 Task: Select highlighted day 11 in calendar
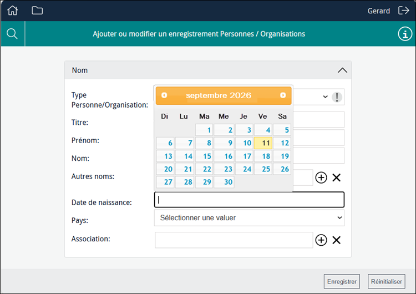tap(263, 143)
